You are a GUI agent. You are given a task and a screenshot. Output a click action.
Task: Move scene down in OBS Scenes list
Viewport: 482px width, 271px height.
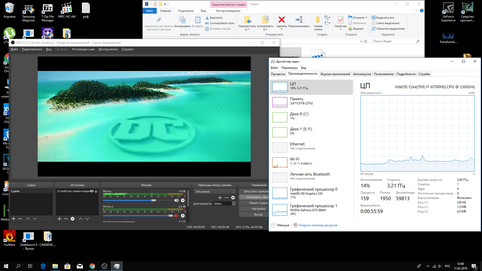point(35,219)
